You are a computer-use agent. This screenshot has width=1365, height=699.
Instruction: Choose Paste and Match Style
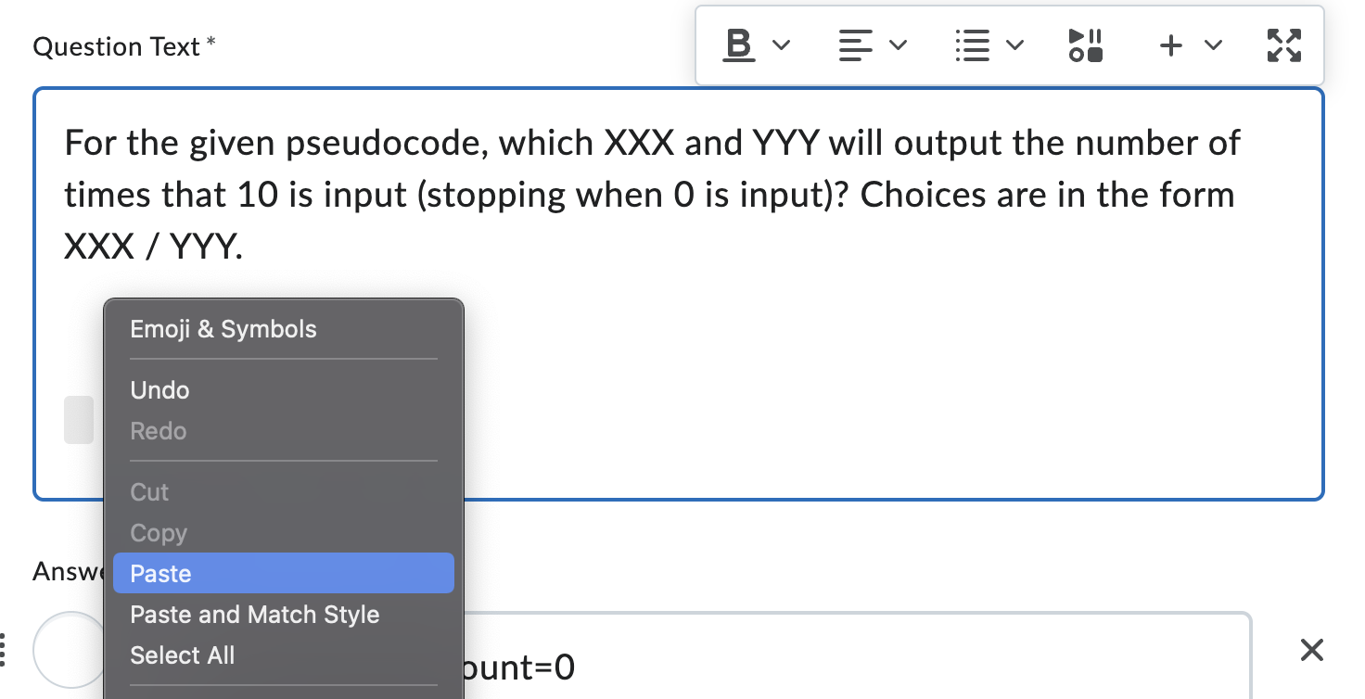pyautogui.click(x=255, y=614)
